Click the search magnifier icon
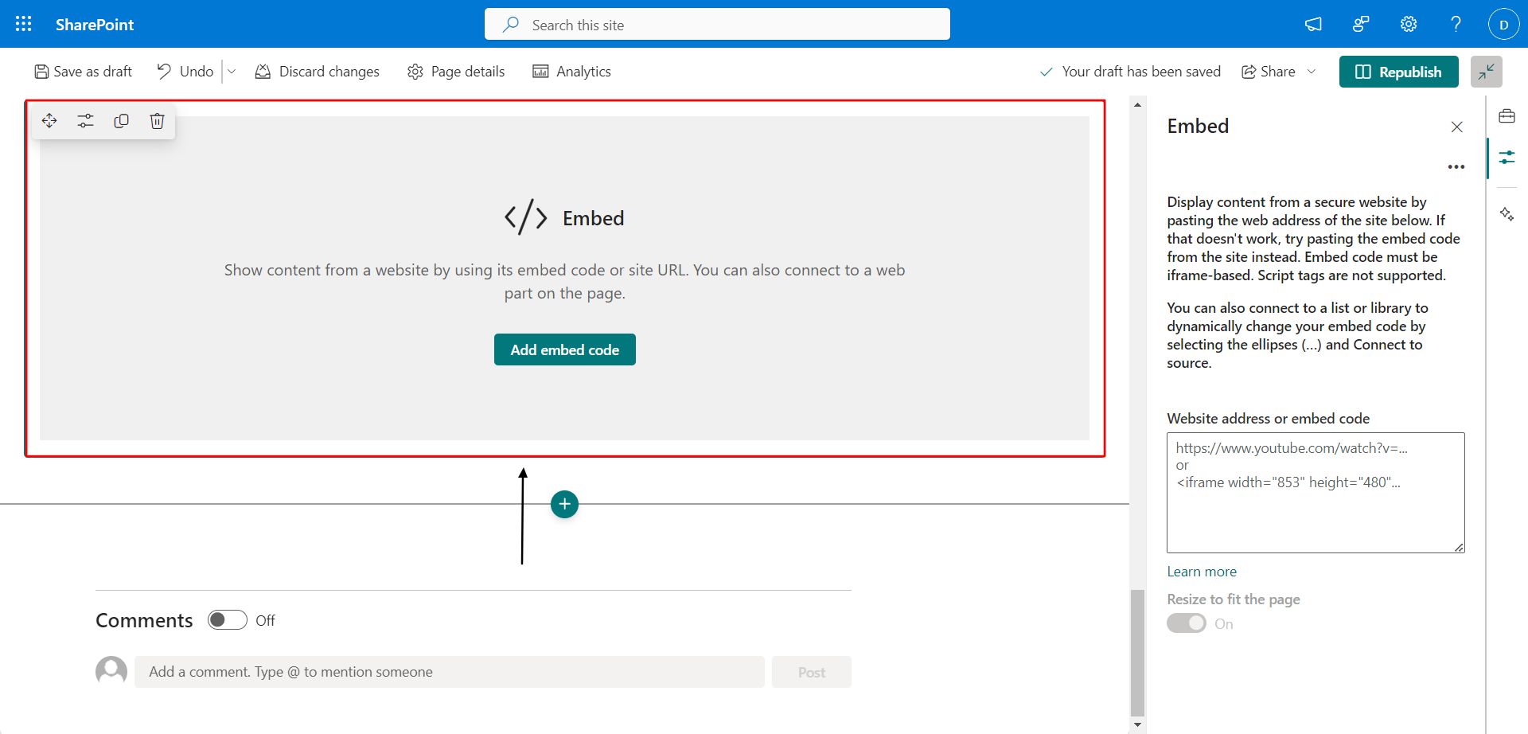 (510, 25)
